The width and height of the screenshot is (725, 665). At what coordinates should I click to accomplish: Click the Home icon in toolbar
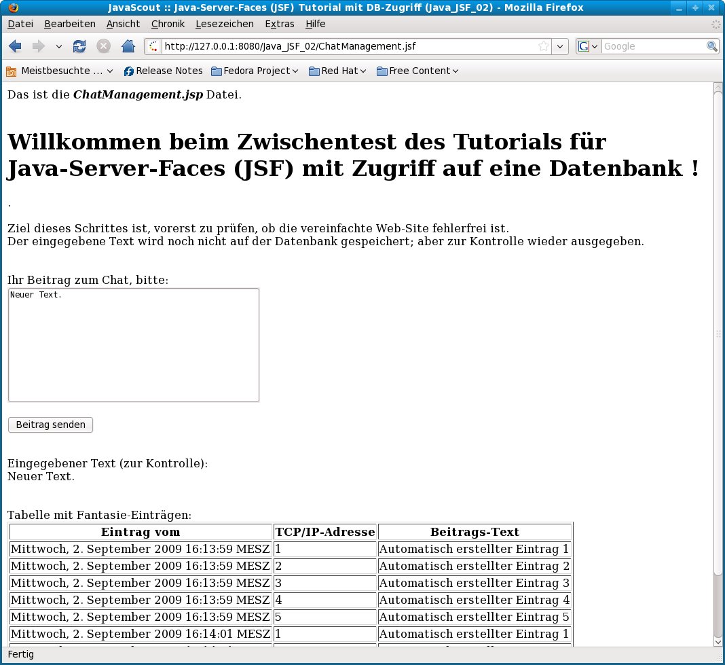tap(128, 46)
